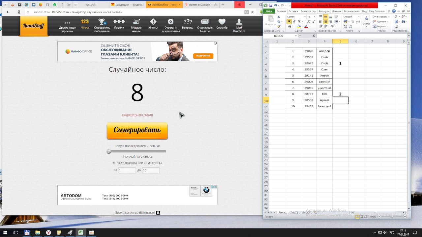Open Формат cells dropdown in Excel
The width and height of the screenshot is (422, 237).
pyautogui.click(x=380, y=26)
